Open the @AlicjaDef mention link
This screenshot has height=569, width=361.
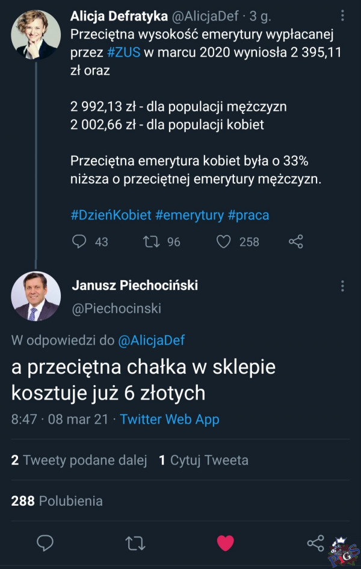click(152, 341)
